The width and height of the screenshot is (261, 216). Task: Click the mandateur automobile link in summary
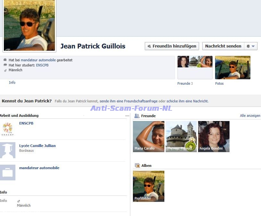click(38, 60)
